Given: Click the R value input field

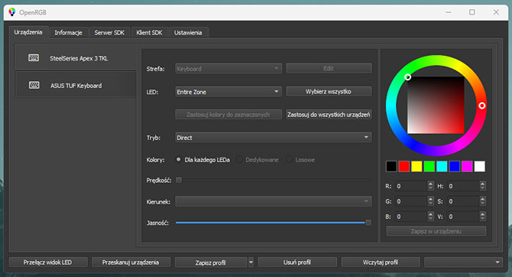Looking at the screenshot, I should pyautogui.click(x=411, y=186).
